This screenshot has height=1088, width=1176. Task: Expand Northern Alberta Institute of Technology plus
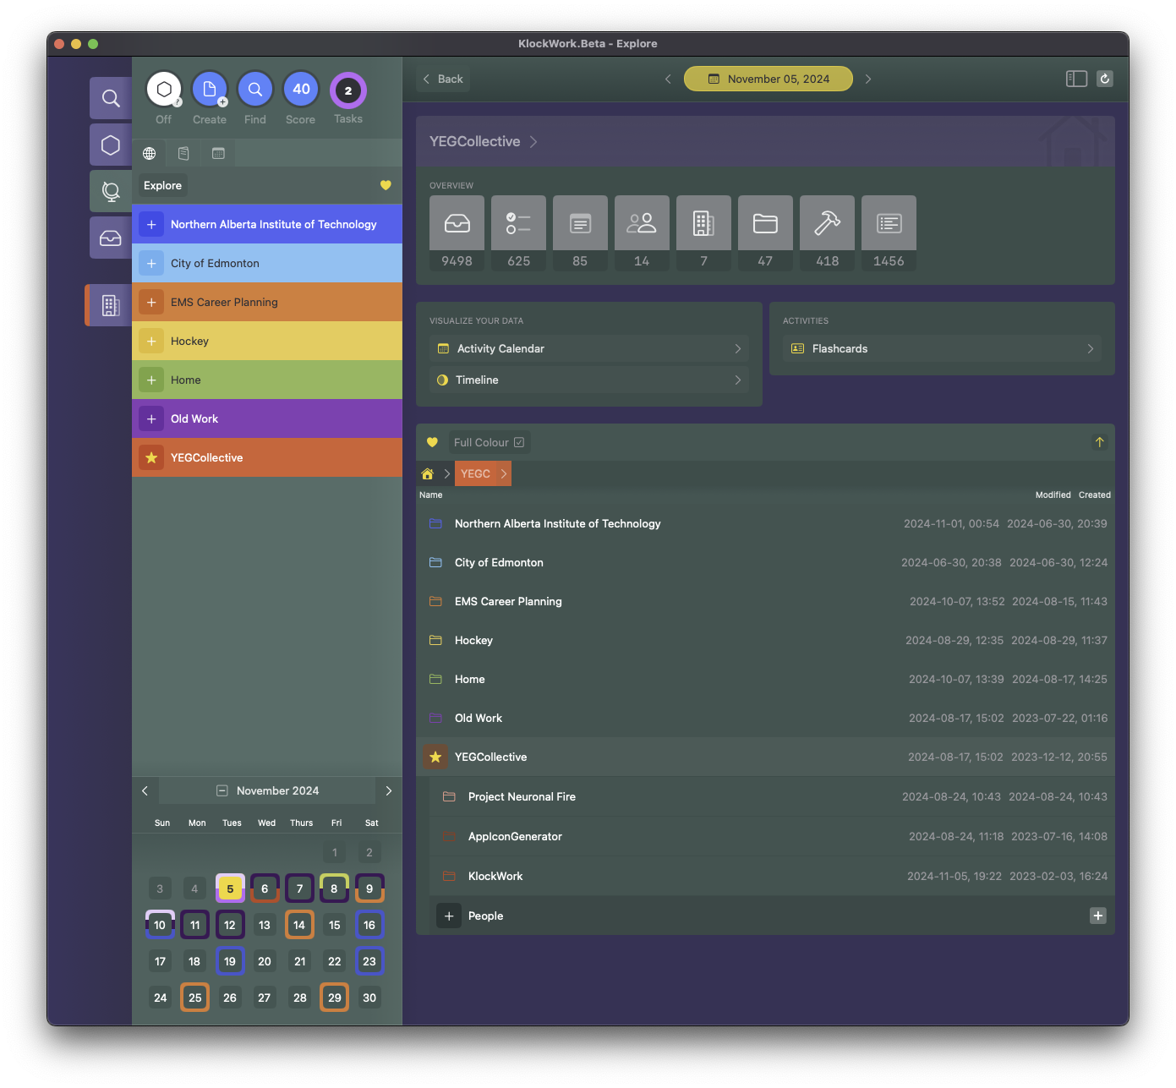pyautogui.click(x=151, y=224)
